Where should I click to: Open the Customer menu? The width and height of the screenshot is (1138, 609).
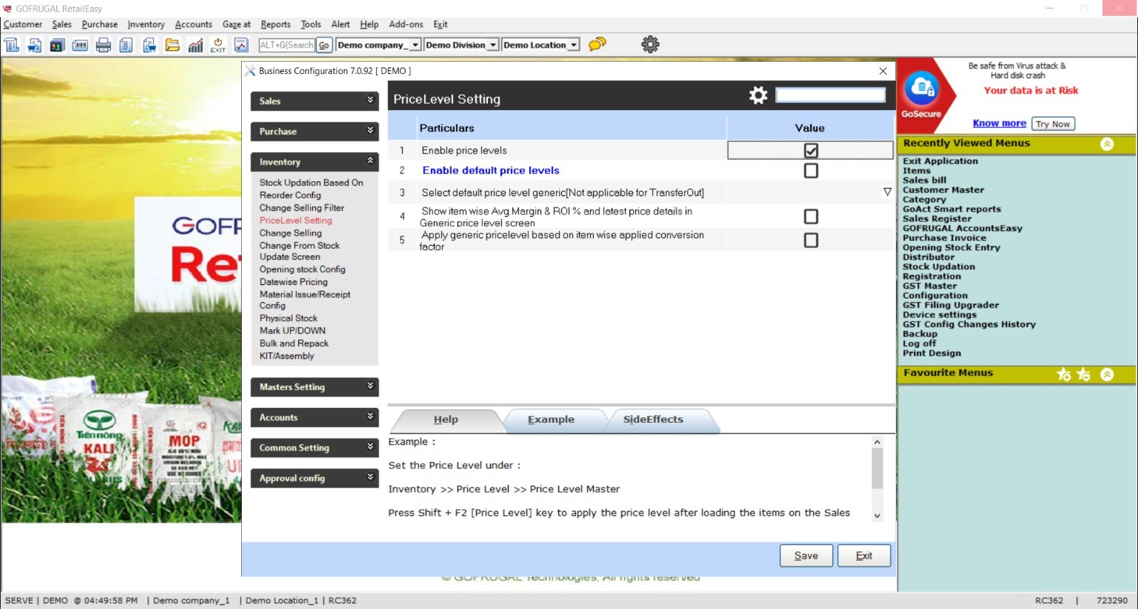pos(23,24)
